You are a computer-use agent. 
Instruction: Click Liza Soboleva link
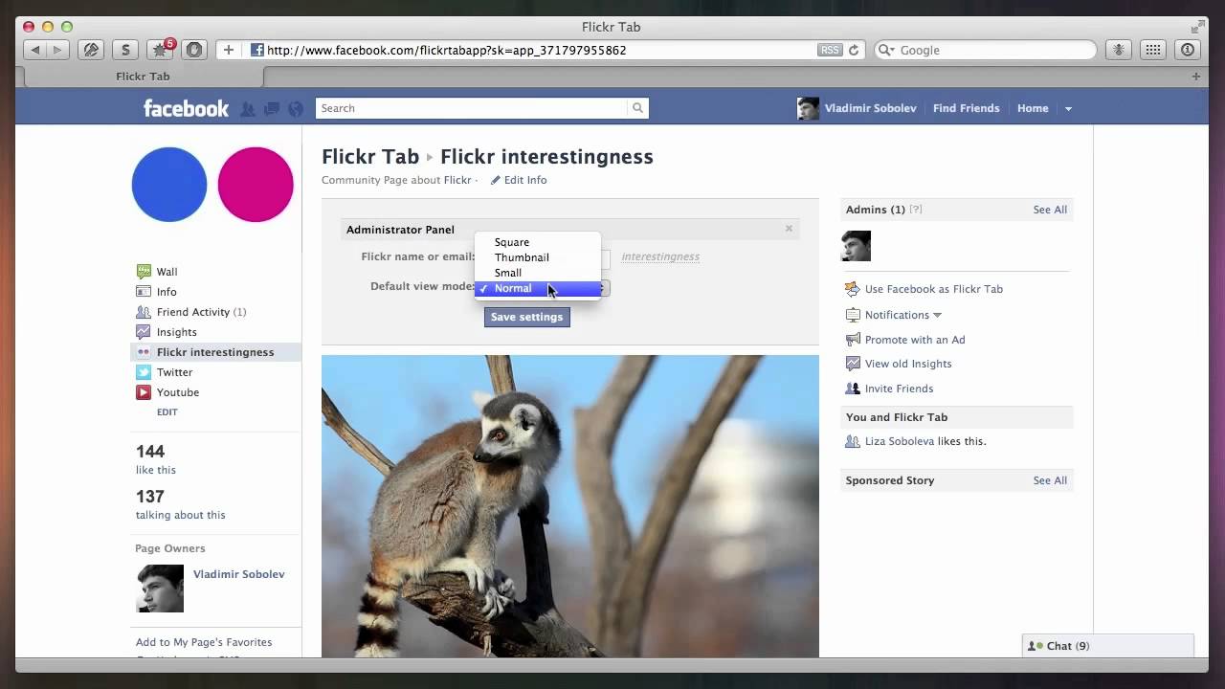click(x=900, y=441)
